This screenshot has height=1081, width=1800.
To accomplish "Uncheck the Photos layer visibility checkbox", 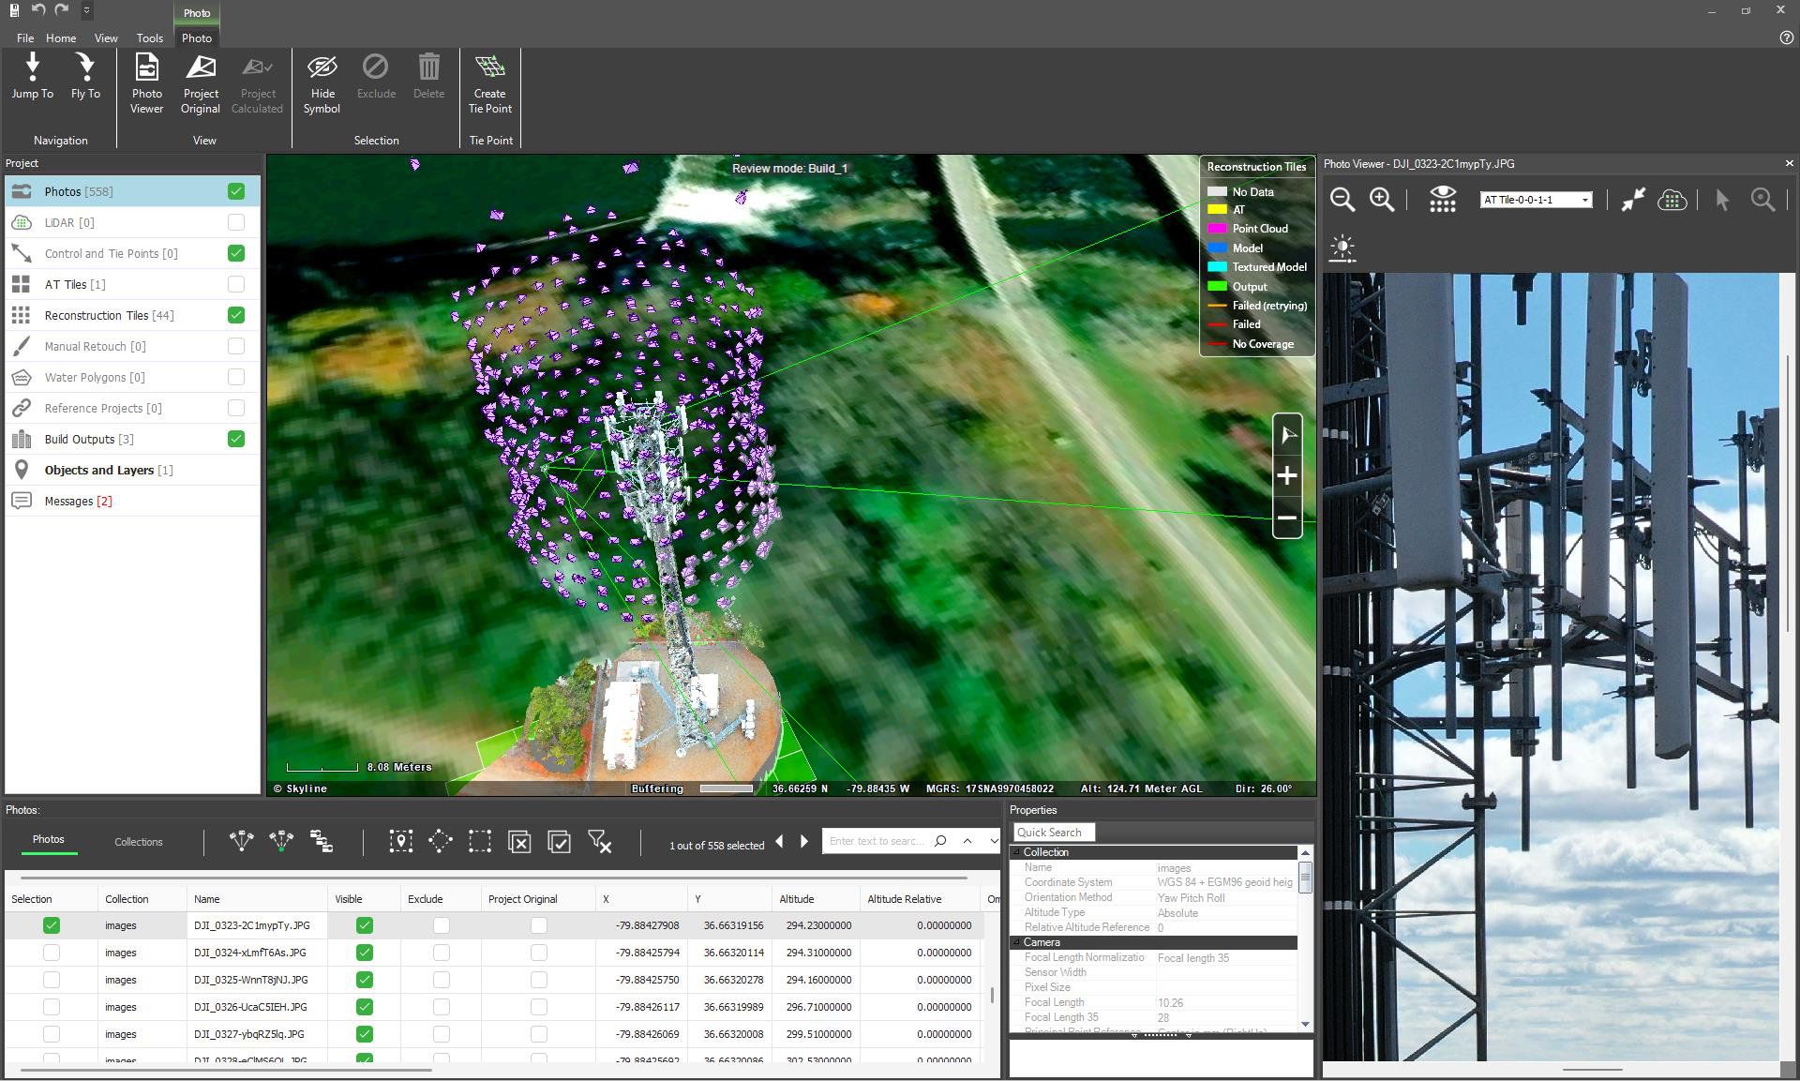I will pos(236,191).
